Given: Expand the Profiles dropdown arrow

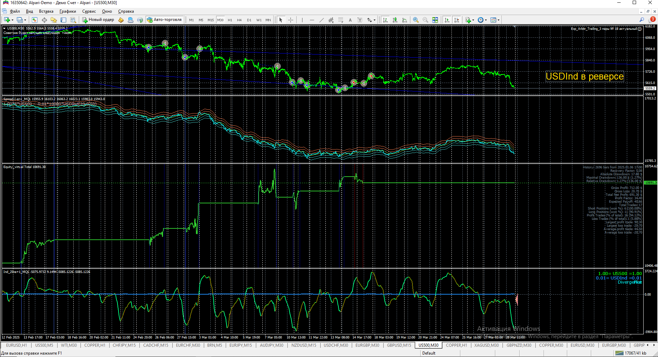Looking at the screenshot, I should 25,20.
